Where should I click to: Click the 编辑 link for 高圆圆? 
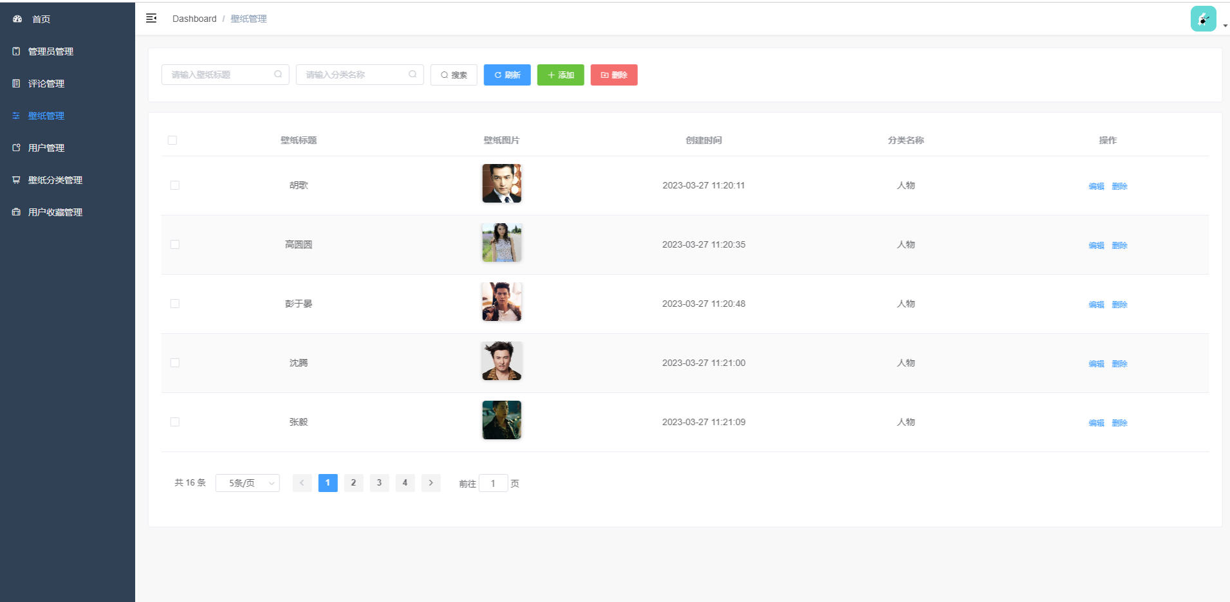point(1096,245)
